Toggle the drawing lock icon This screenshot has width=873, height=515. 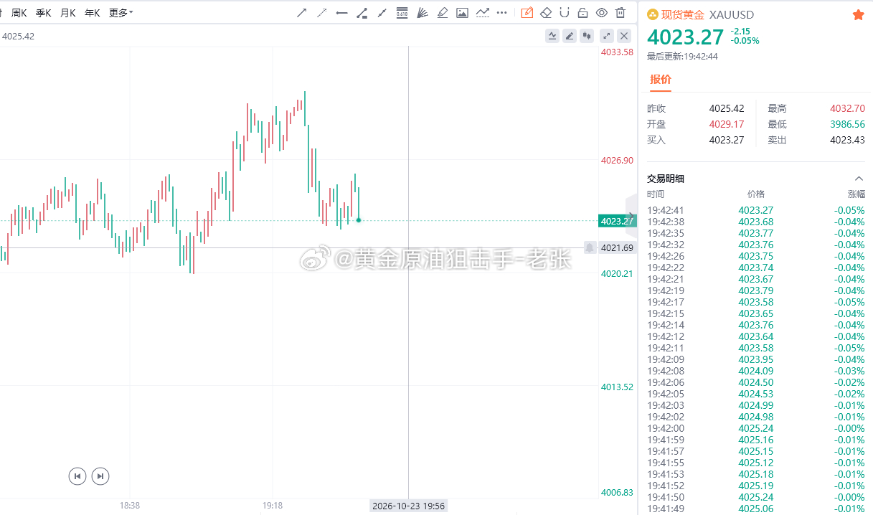tap(583, 12)
